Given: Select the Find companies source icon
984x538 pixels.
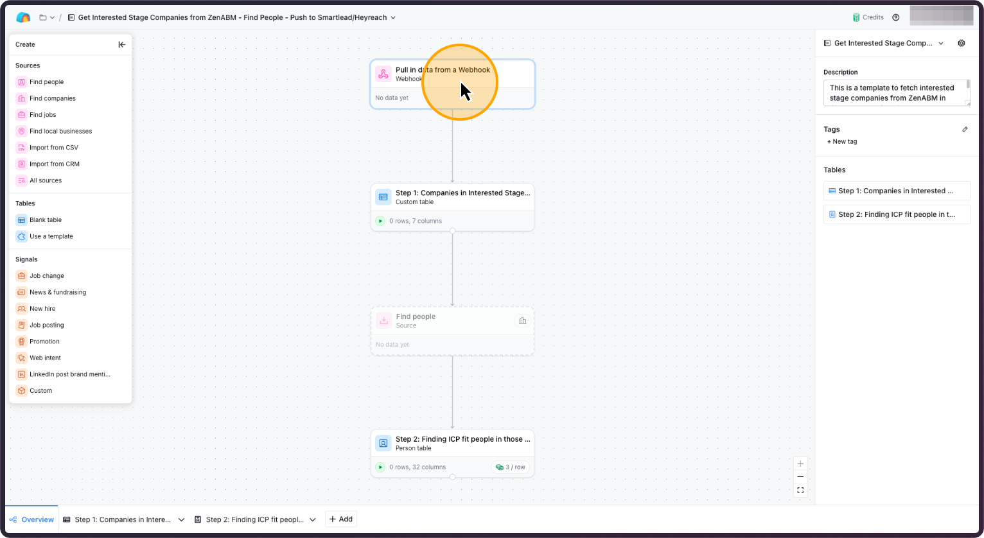Looking at the screenshot, I should point(22,98).
